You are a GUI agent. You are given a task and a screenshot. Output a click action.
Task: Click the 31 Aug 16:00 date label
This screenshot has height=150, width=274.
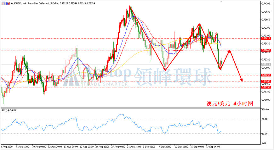[134, 147]
